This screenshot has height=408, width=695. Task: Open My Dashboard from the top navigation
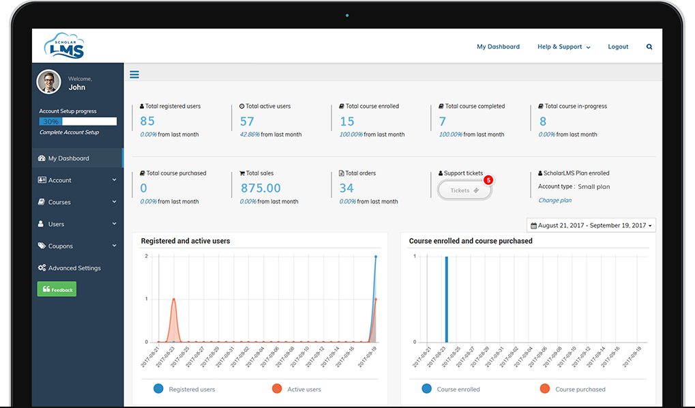(499, 46)
